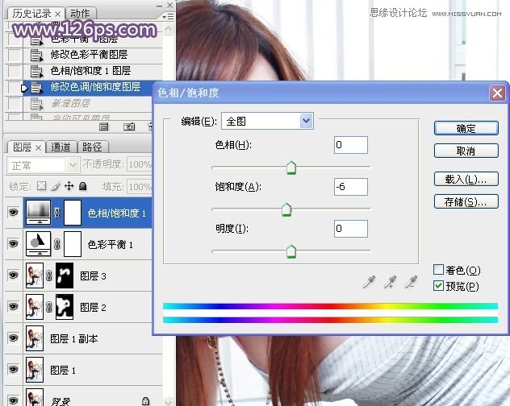The width and height of the screenshot is (510, 406).
Task: Hide the 图层 1 副本 layer
Action: coord(13,338)
